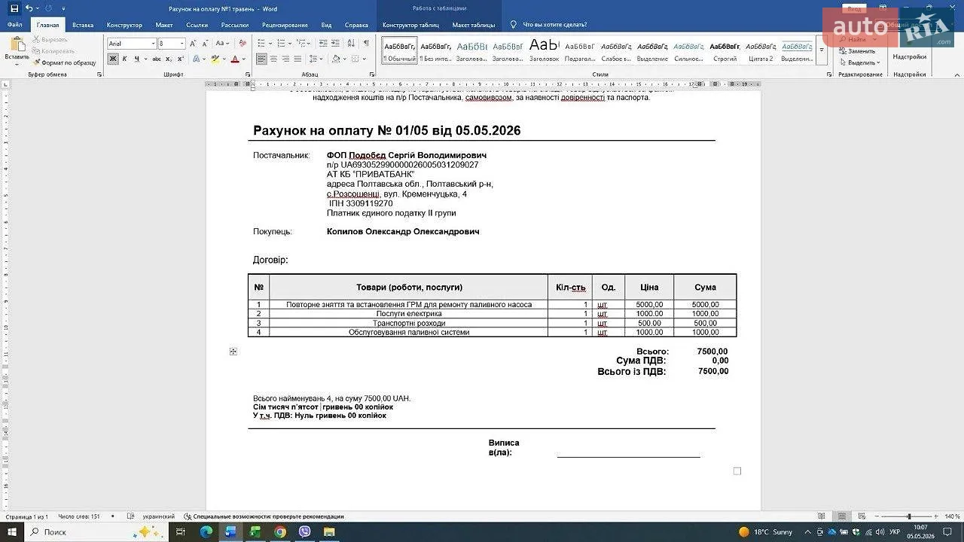Image resolution: width=964 pixels, height=542 pixels.
Task: Open the Файл menu tab
Action: (14, 25)
